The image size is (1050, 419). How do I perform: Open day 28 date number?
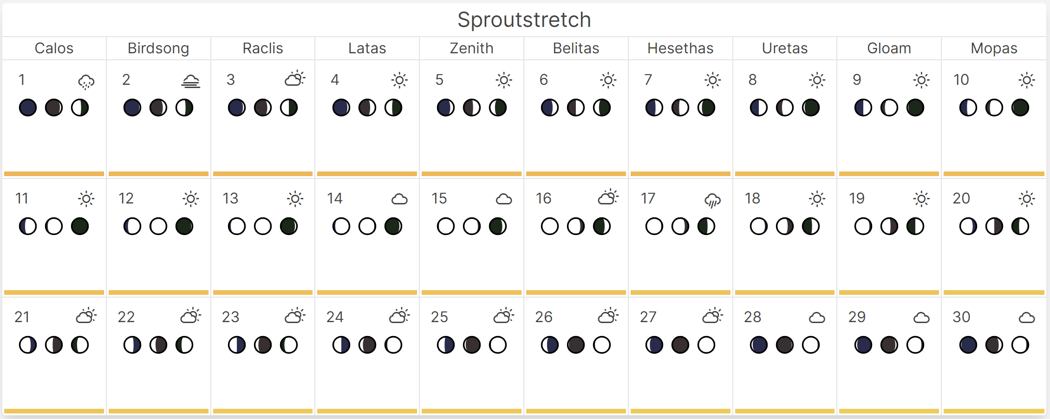(x=752, y=317)
